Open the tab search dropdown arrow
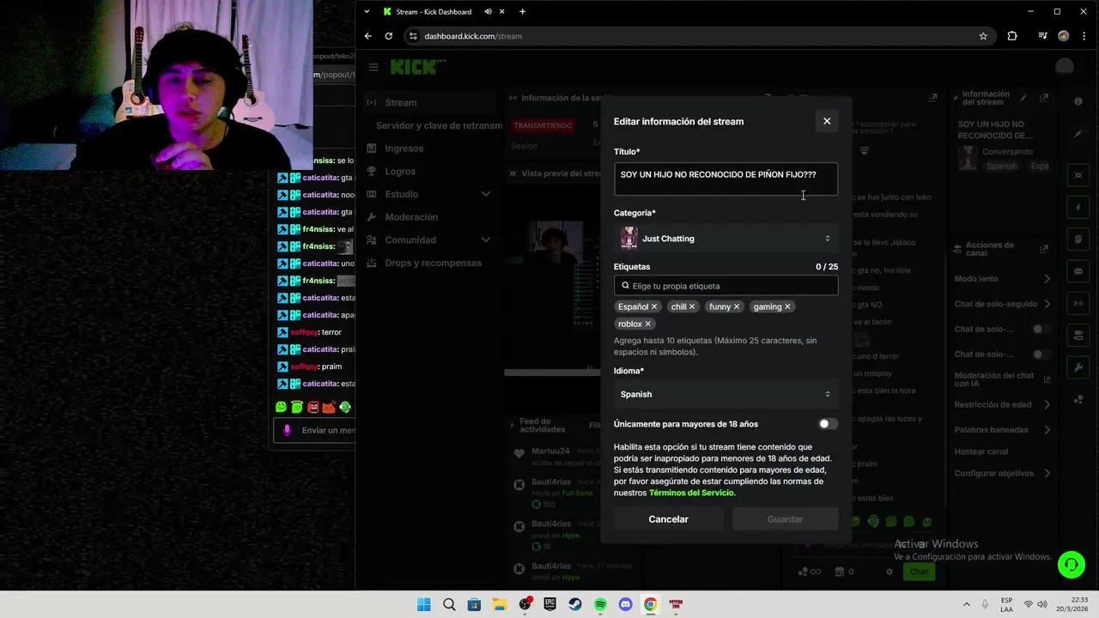Image resolution: width=1099 pixels, height=618 pixels. pyautogui.click(x=367, y=12)
